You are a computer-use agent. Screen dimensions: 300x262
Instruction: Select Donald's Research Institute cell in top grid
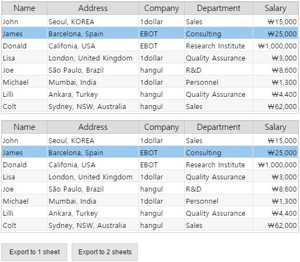[x=219, y=46]
